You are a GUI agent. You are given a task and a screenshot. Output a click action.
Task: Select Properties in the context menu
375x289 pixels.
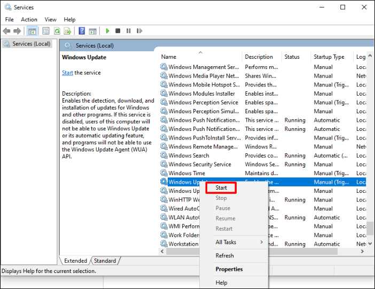[x=229, y=269]
